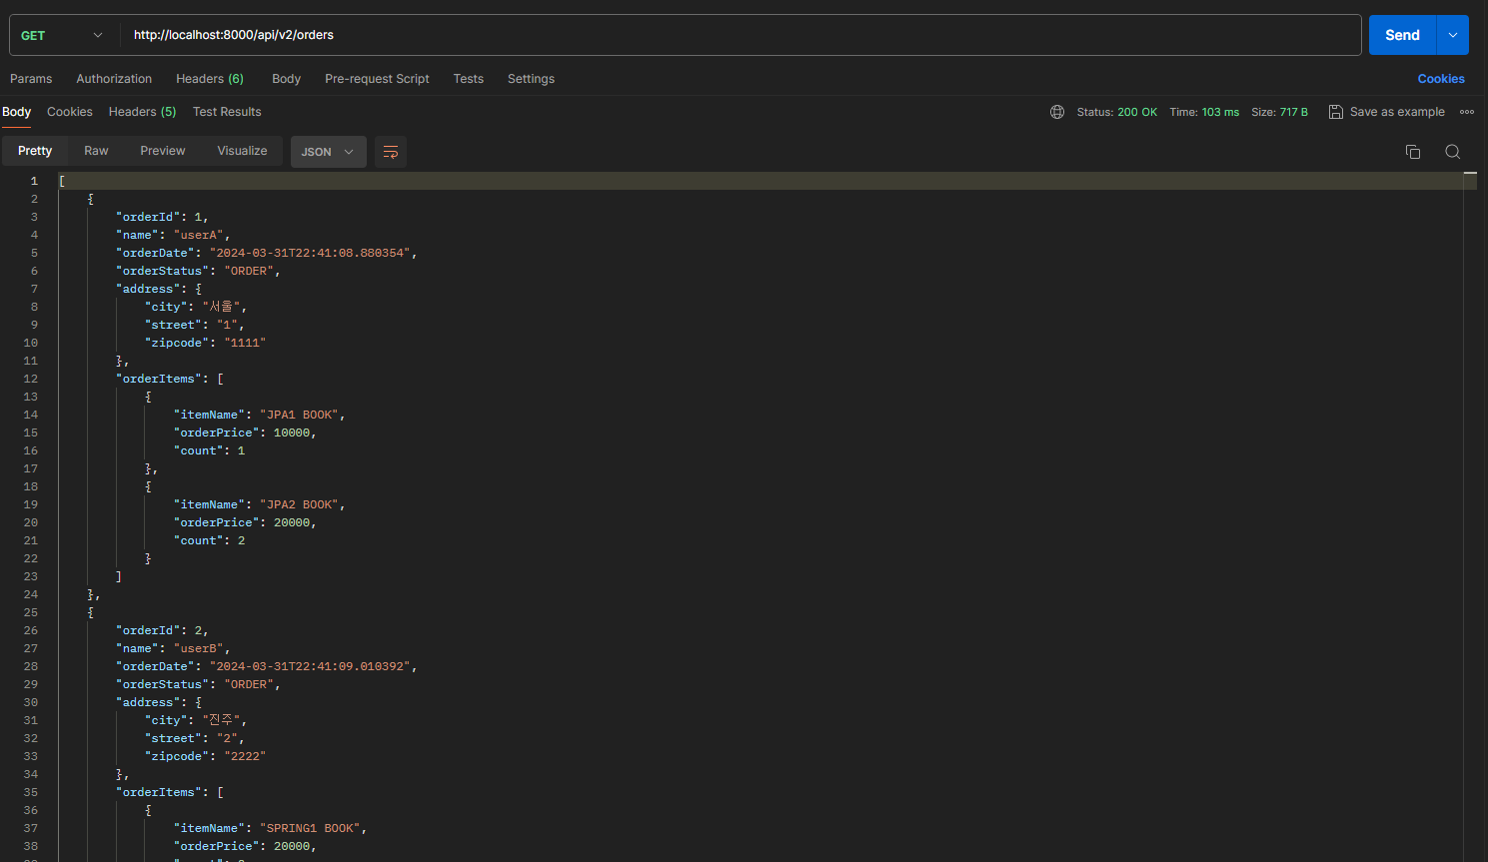Open the Authorization tab
This screenshot has height=862, width=1488.
point(114,79)
